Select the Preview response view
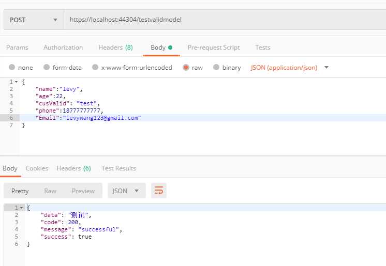 click(83, 191)
